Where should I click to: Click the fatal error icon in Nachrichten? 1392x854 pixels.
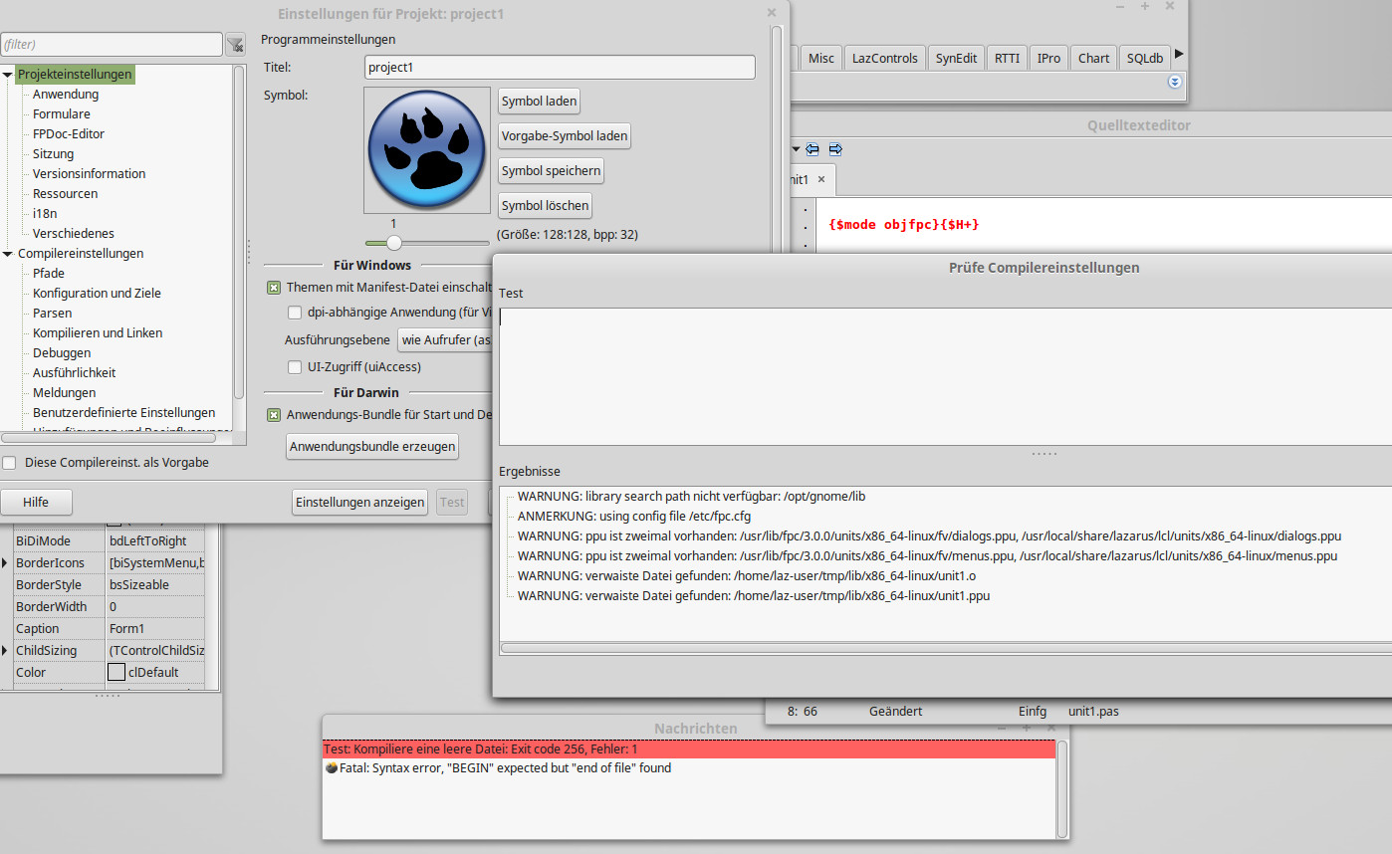pyautogui.click(x=332, y=768)
